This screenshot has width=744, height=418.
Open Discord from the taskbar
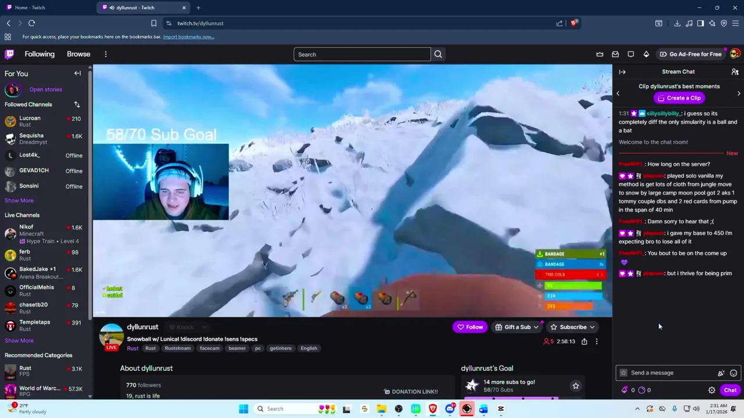450,409
